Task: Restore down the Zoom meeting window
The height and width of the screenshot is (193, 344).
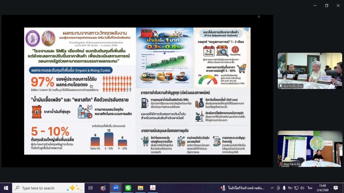Action: pos(326,5)
